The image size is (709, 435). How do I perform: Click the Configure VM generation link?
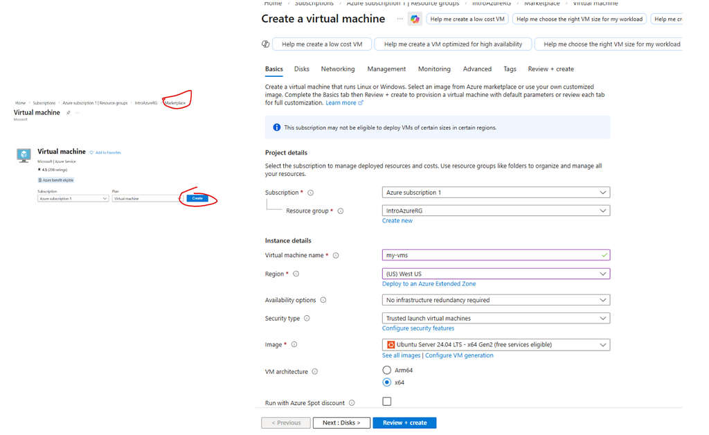(459, 355)
